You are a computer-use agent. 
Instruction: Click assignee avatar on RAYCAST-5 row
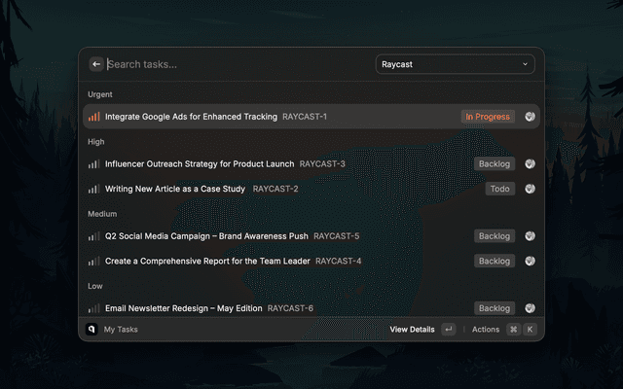tap(530, 236)
